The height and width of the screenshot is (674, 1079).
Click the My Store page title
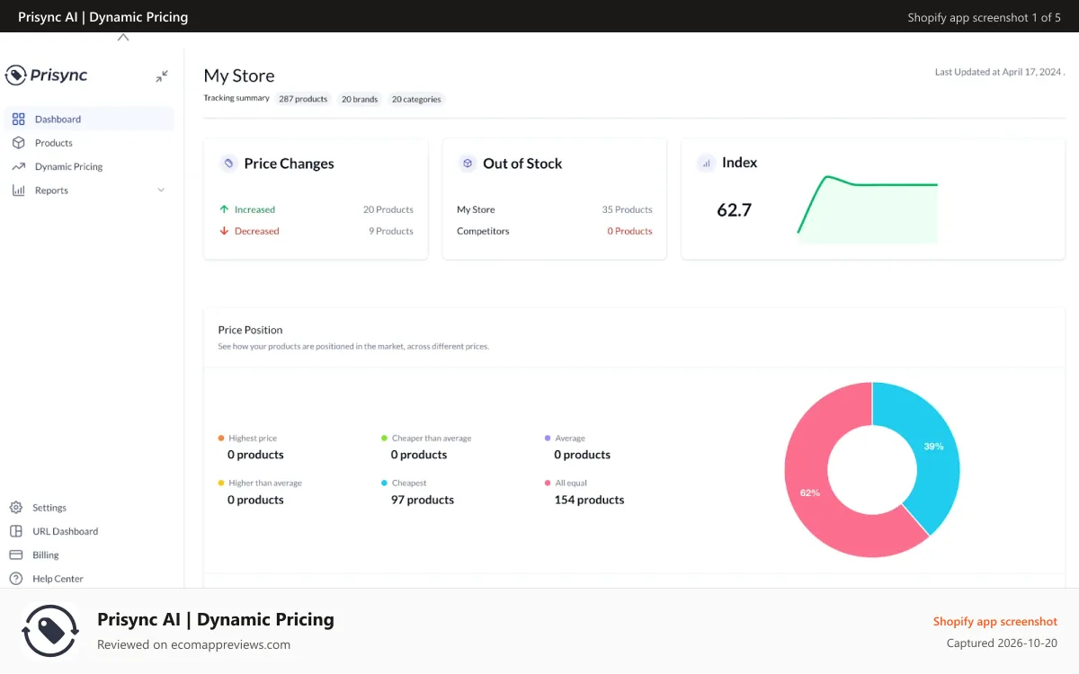click(x=239, y=76)
